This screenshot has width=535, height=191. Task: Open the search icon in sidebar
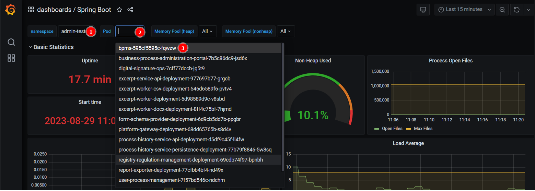11,42
